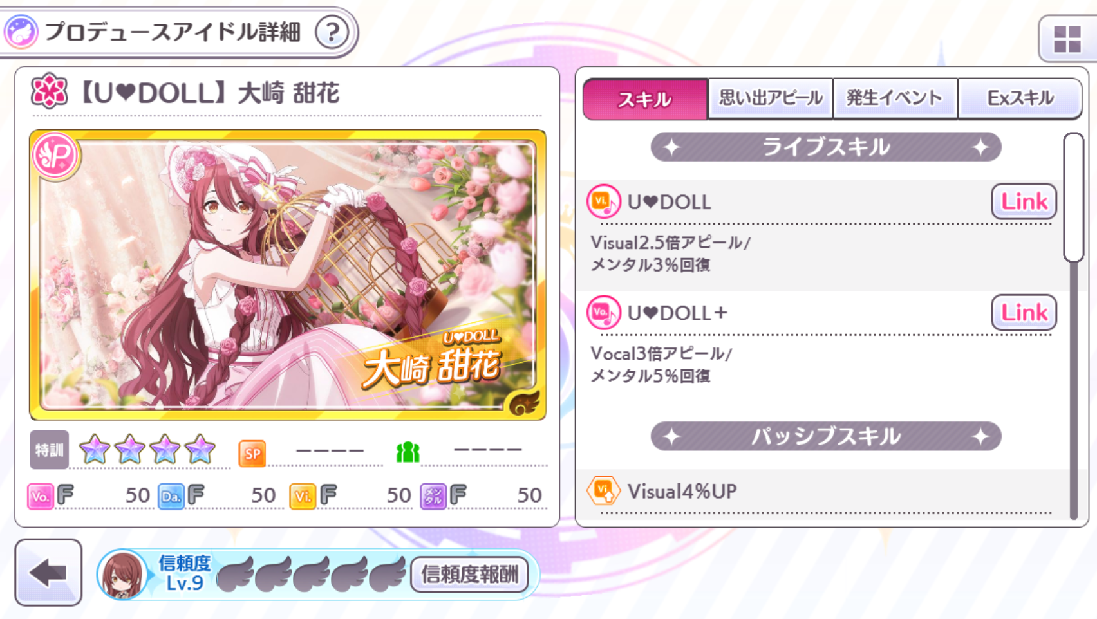1097x619 pixels.
Task: Open the grid menu icon
Action: 1067,39
